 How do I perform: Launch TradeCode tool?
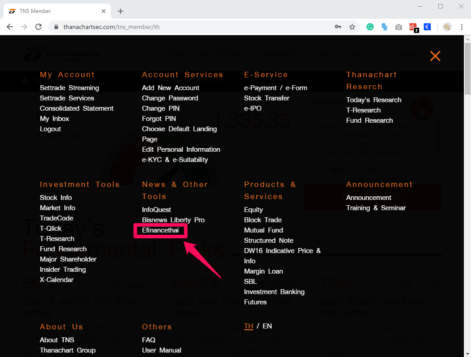(x=56, y=218)
